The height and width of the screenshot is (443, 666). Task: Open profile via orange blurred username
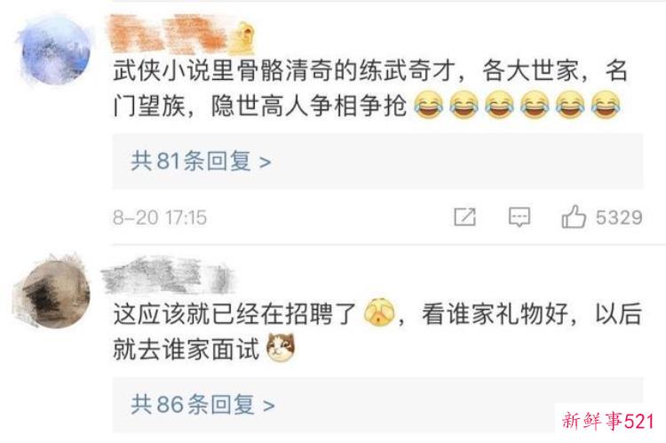170,34
